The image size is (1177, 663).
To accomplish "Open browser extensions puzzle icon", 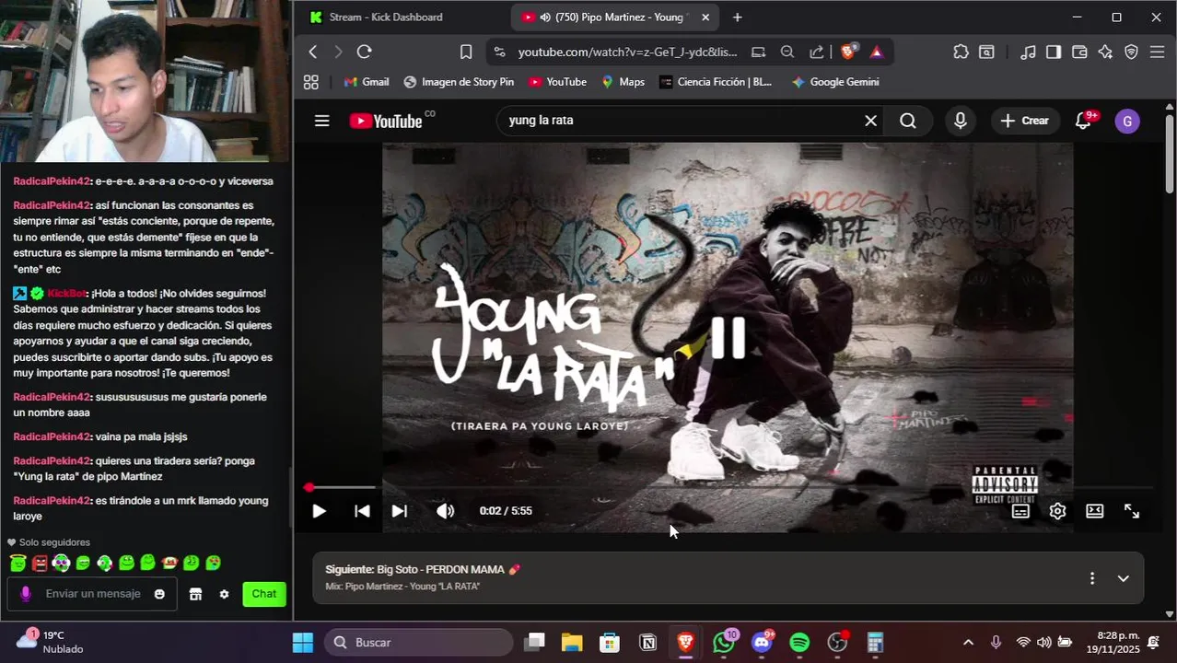I will pyautogui.click(x=961, y=52).
